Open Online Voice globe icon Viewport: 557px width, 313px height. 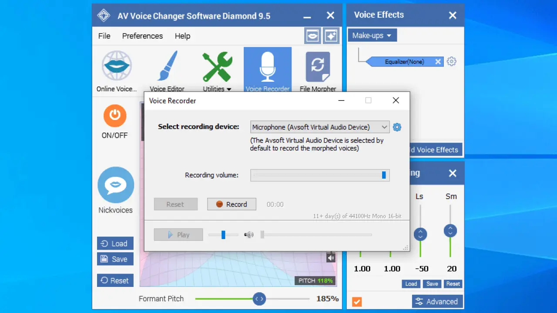117,66
